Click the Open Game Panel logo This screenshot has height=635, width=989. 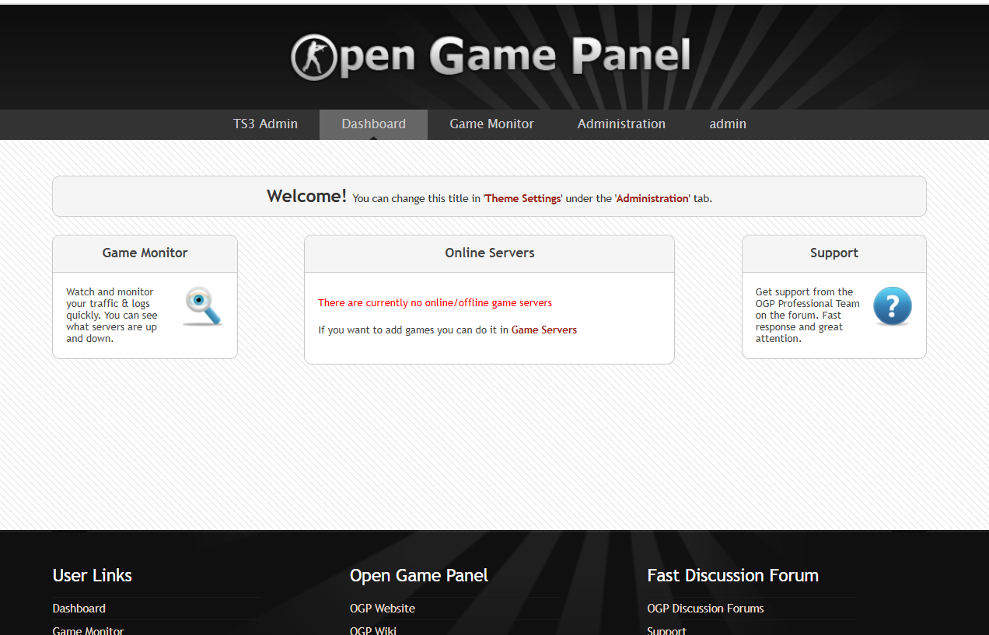[491, 57]
